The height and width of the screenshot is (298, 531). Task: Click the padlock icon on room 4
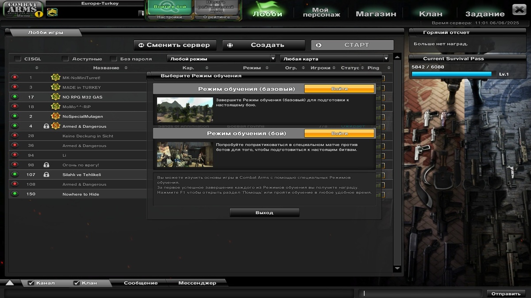click(x=46, y=126)
